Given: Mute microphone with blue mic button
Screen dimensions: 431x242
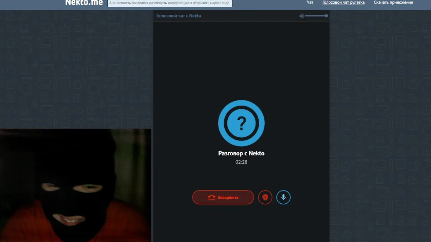Looking at the screenshot, I should (283, 197).
